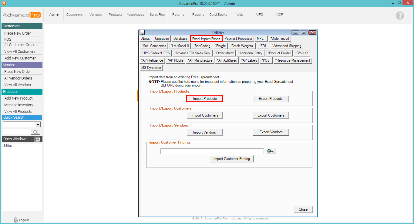Click the Open Windows list icon
This screenshot has width=414, height=224.
tap(37, 139)
